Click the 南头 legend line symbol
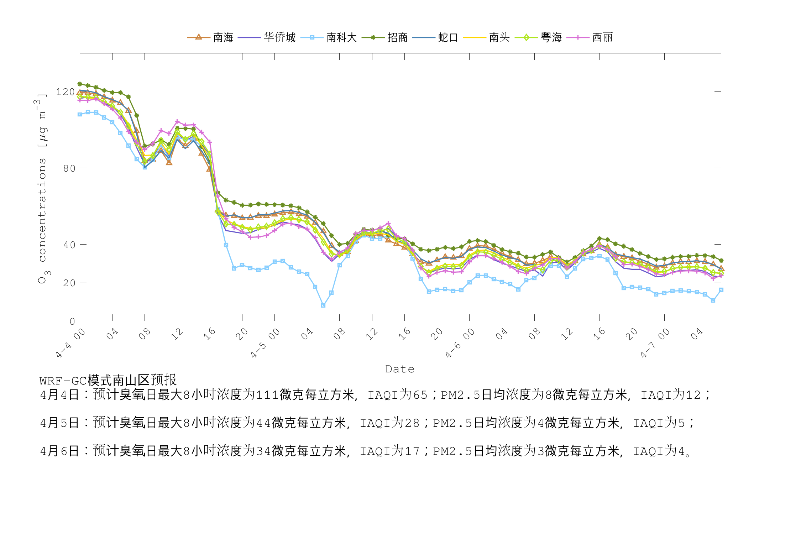 click(x=475, y=37)
